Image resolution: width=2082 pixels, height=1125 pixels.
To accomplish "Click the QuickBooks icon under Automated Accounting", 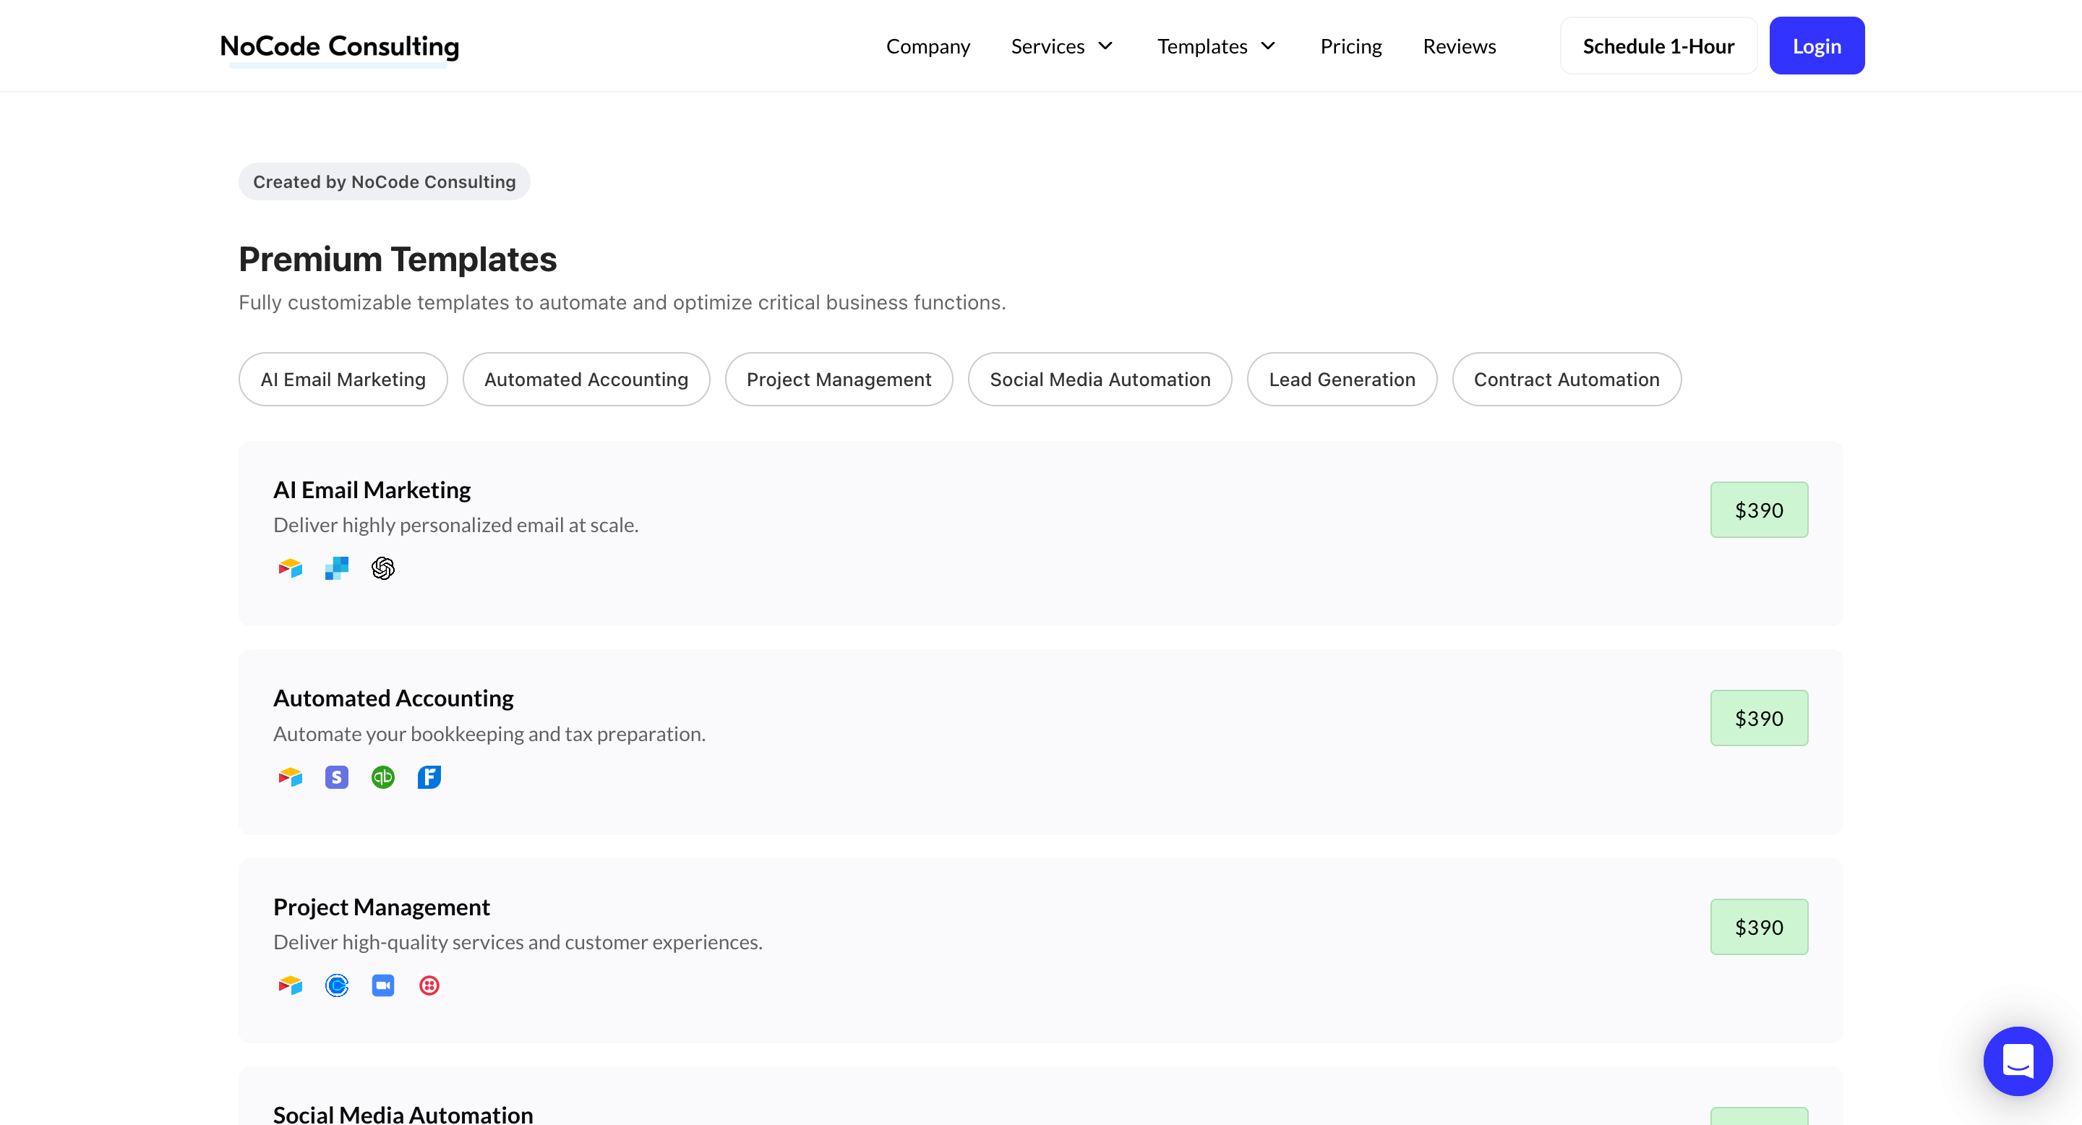I will point(382,777).
